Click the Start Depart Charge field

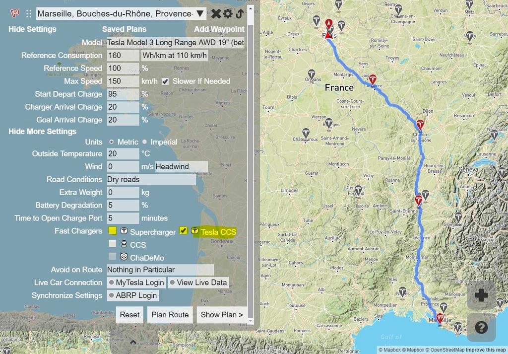[123, 94]
